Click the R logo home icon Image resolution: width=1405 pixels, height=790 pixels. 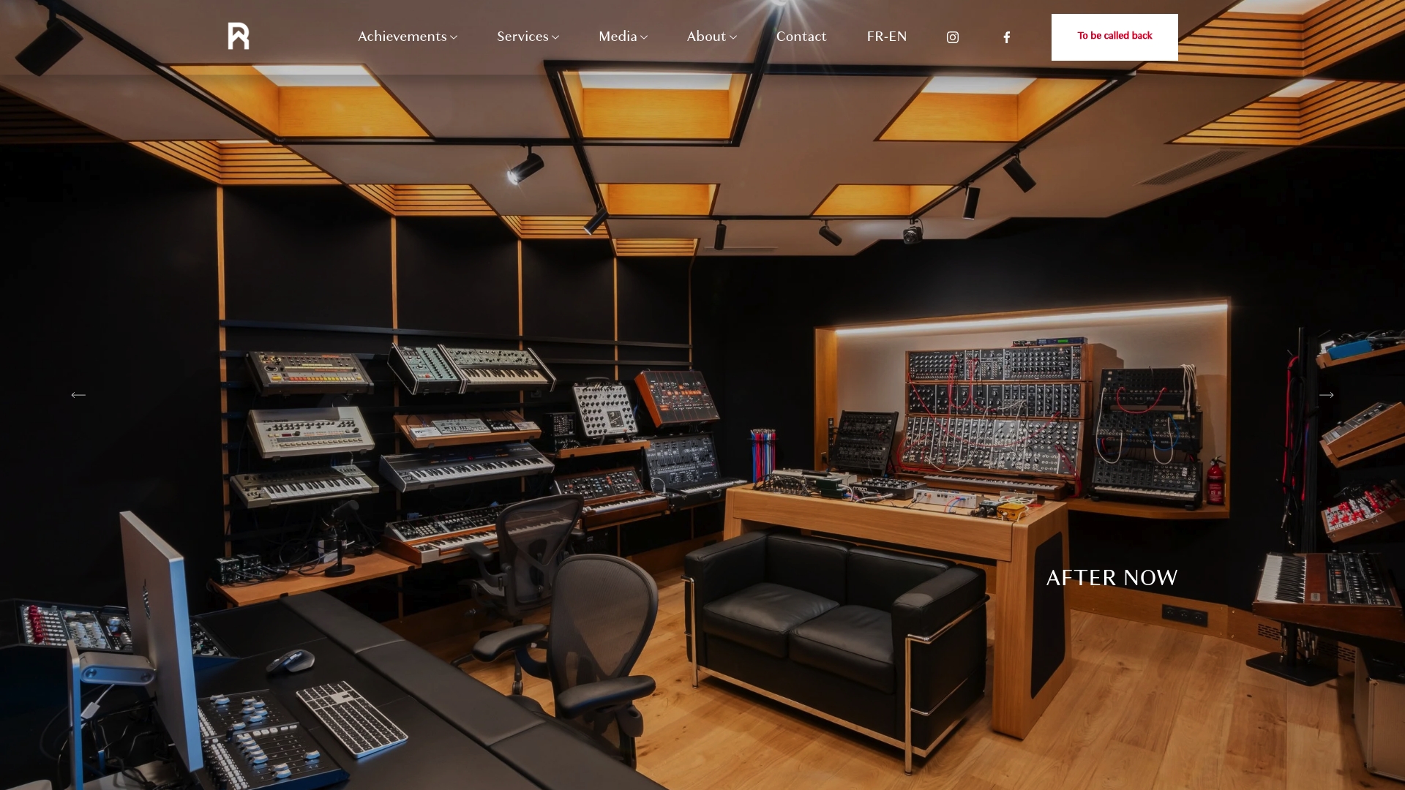coord(239,37)
